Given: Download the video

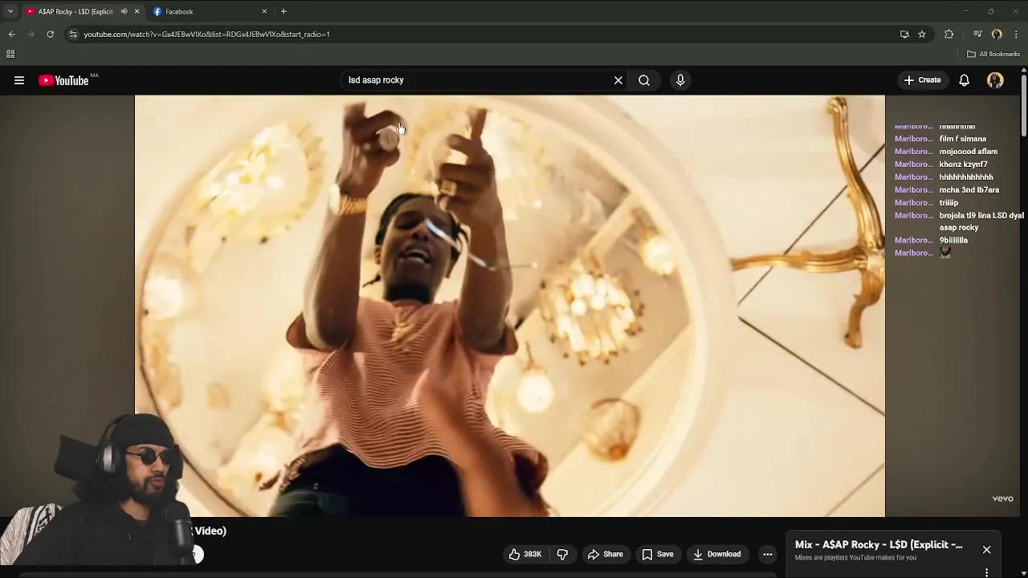Looking at the screenshot, I should (x=717, y=554).
